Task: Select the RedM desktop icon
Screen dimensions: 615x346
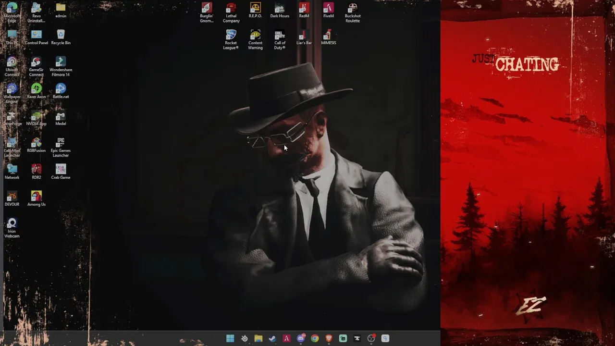Action: pos(304,10)
